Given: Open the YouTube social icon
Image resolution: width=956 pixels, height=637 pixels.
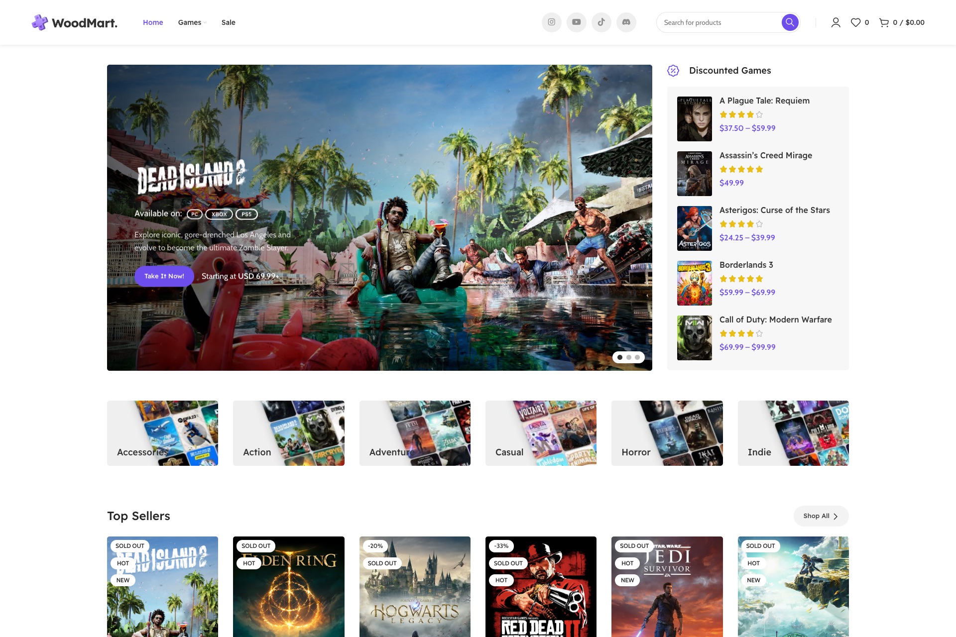Looking at the screenshot, I should pos(577,22).
